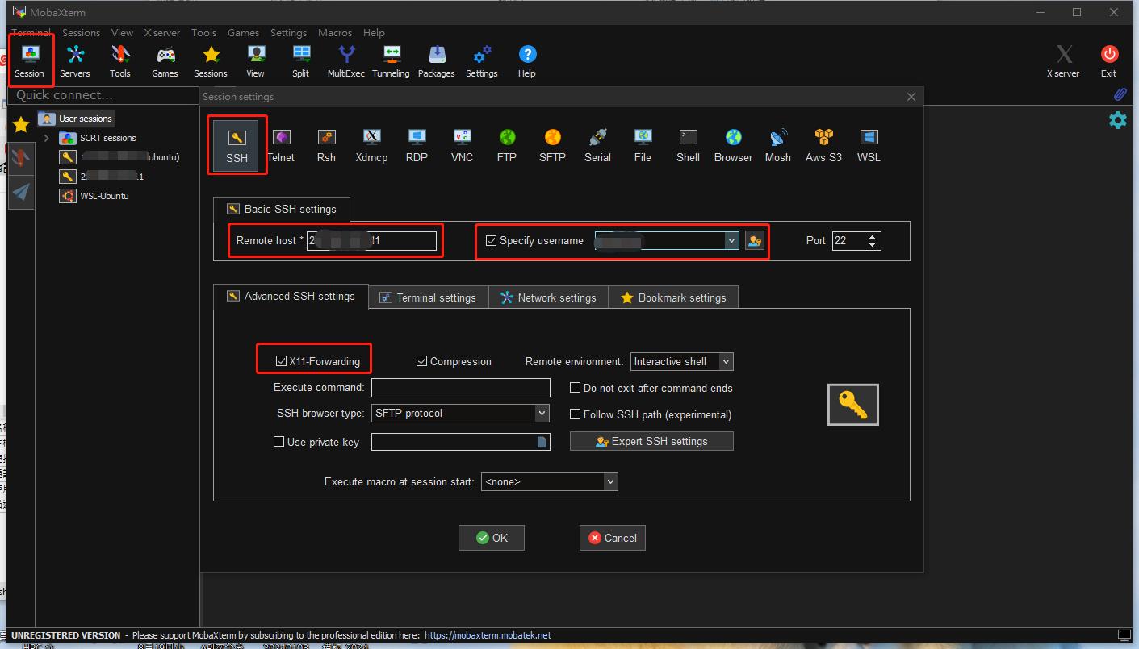The image size is (1139, 649).
Task: Choose SFTP session type
Action: (x=552, y=146)
